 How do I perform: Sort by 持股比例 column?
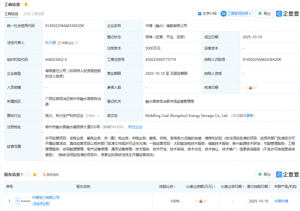click(175, 187)
